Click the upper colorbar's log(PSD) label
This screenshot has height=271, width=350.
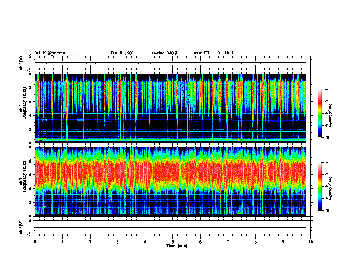(331, 115)
